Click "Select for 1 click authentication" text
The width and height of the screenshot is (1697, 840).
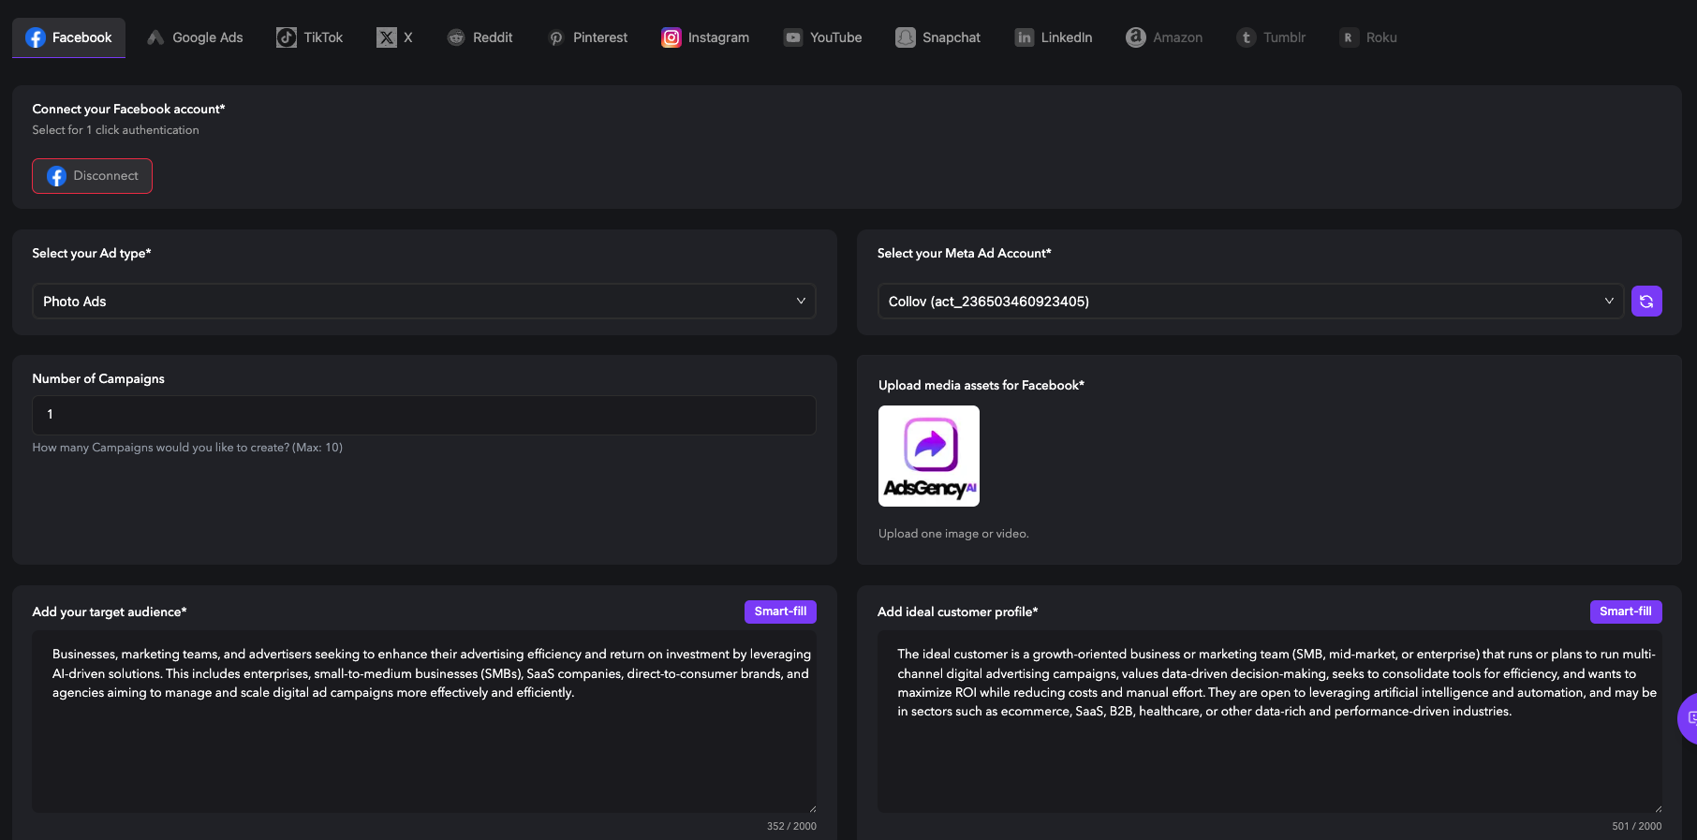coord(115,130)
